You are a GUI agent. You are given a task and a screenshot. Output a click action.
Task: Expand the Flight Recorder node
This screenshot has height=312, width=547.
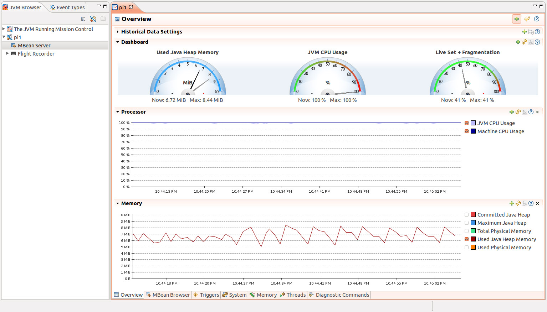click(7, 53)
